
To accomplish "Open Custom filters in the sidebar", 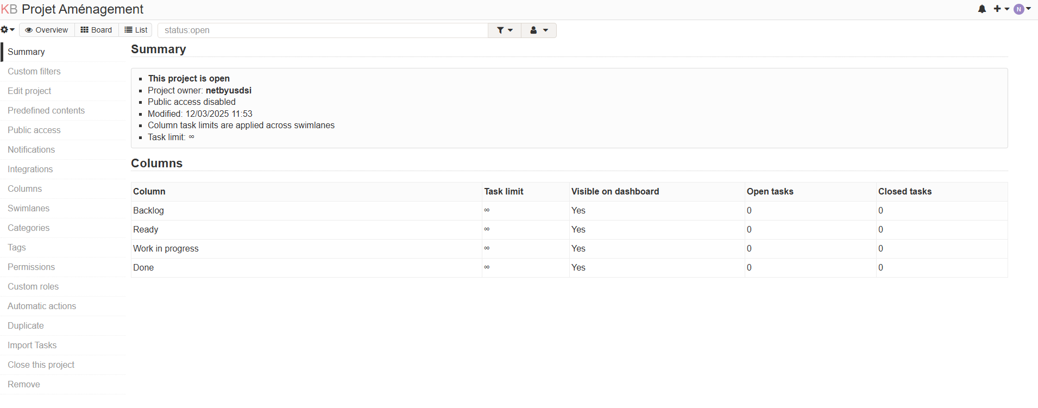I will (x=34, y=72).
